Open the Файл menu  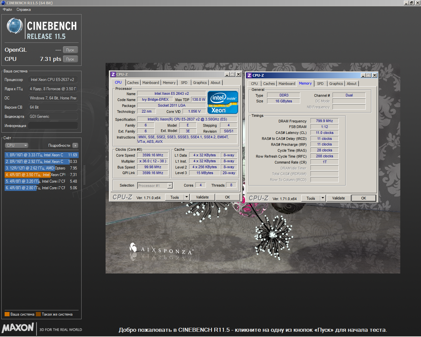tap(8, 10)
